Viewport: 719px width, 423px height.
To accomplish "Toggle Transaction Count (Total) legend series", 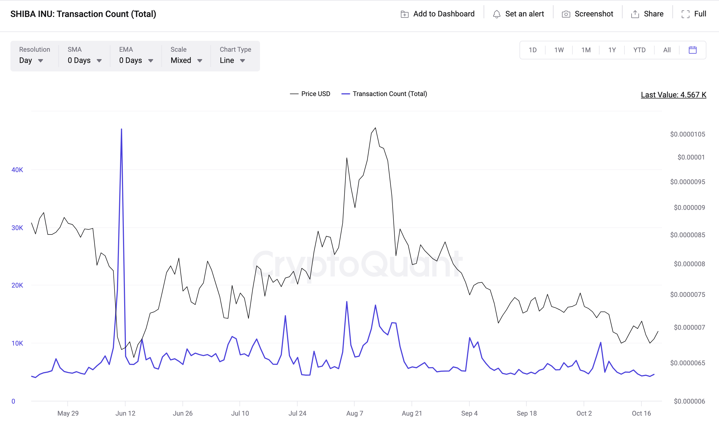I will tap(384, 94).
